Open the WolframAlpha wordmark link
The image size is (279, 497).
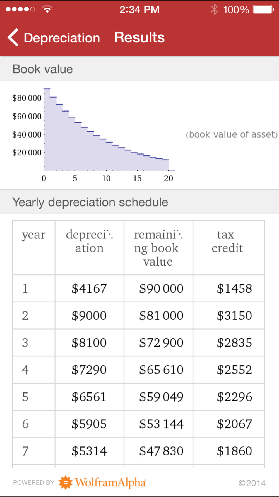[110, 482]
